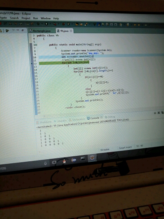Screen dimensions: 164x219
Task: Click the New Java Class 'C' icon
Action: pos(69,24)
